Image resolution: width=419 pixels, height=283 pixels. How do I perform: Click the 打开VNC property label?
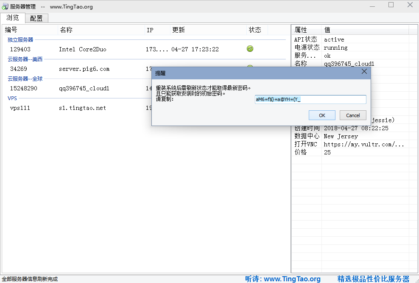tap(306, 144)
